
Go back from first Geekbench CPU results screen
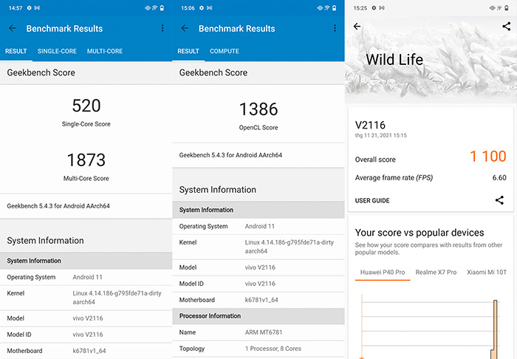coord(13,28)
